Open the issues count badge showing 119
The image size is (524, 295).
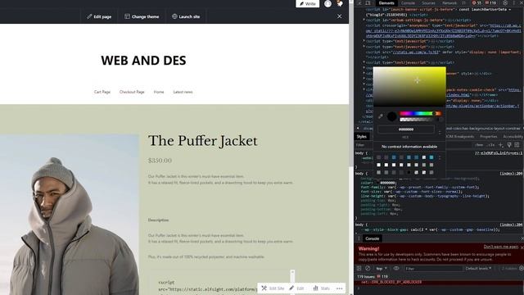tap(491, 3)
